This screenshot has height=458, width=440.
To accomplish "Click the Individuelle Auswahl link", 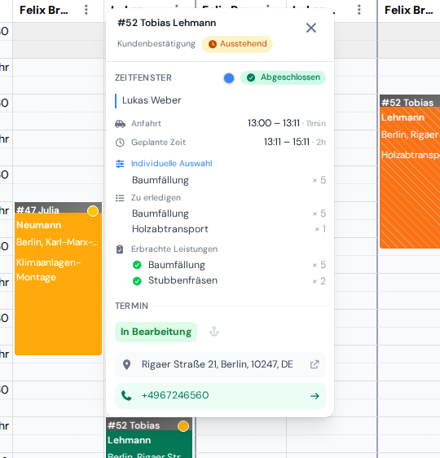I will [x=172, y=164].
